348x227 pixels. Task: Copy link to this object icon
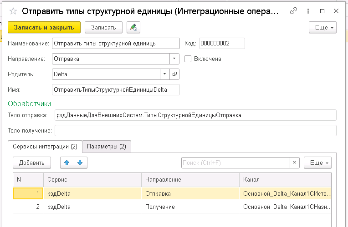(294, 11)
